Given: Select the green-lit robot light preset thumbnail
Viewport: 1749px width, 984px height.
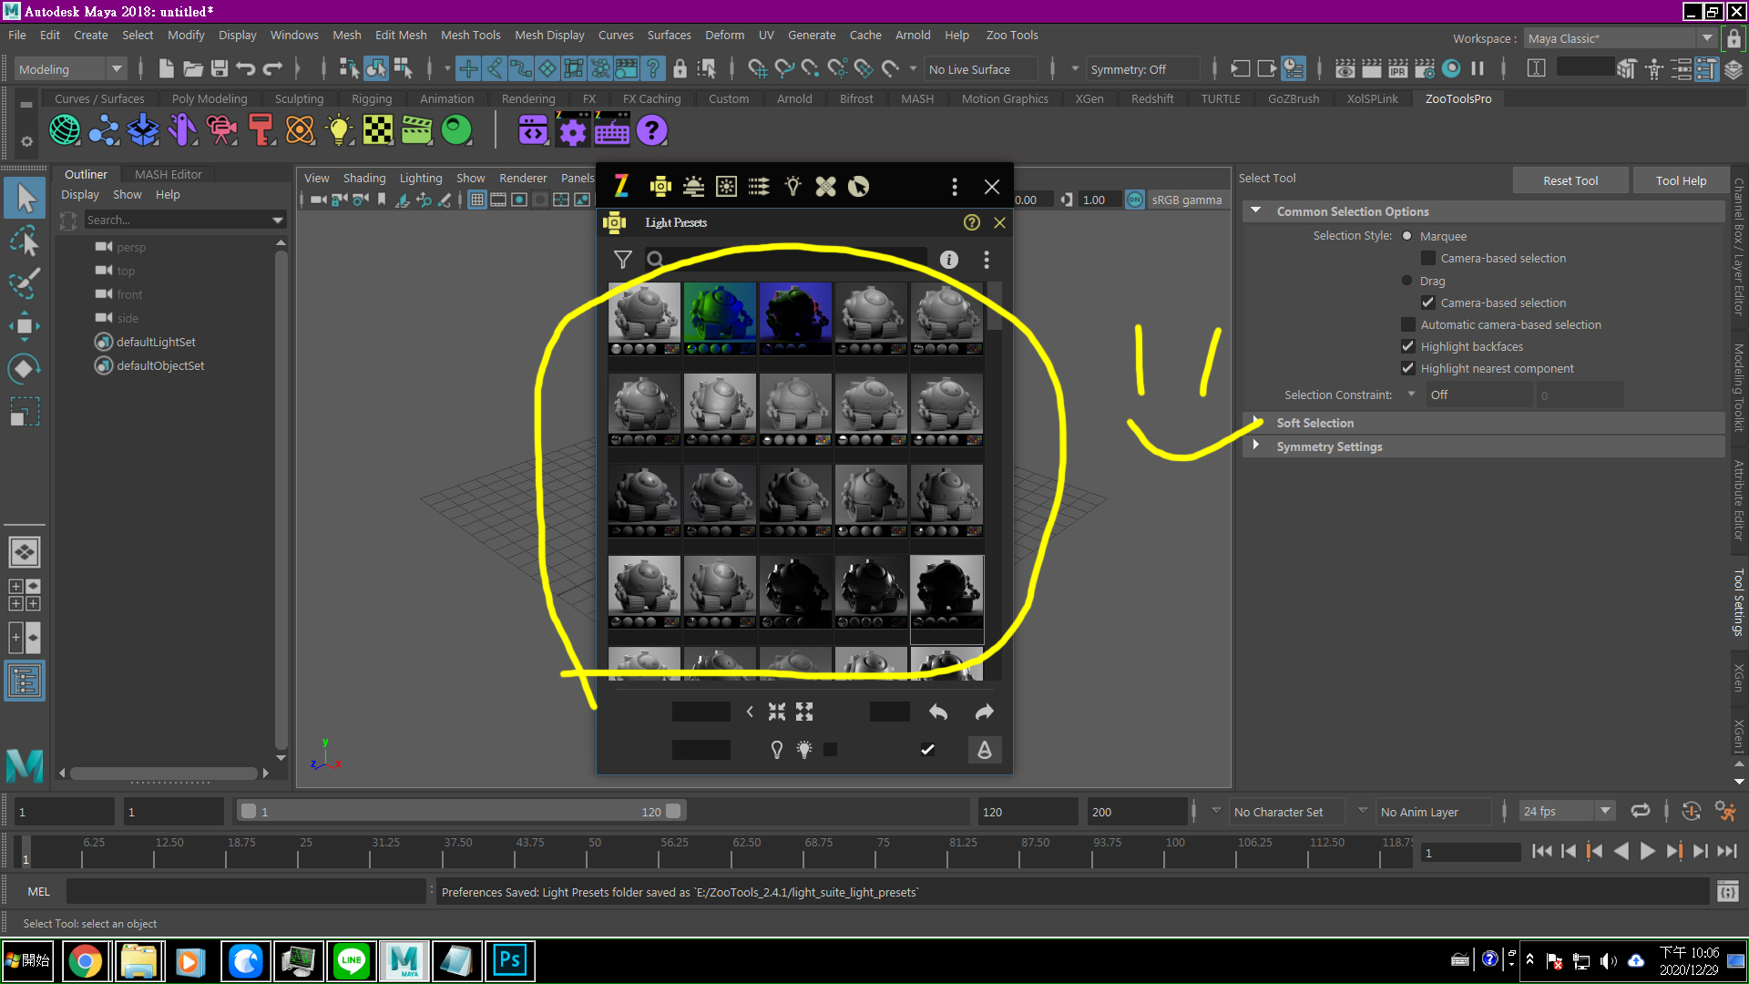Looking at the screenshot, I should click(720, 316).
